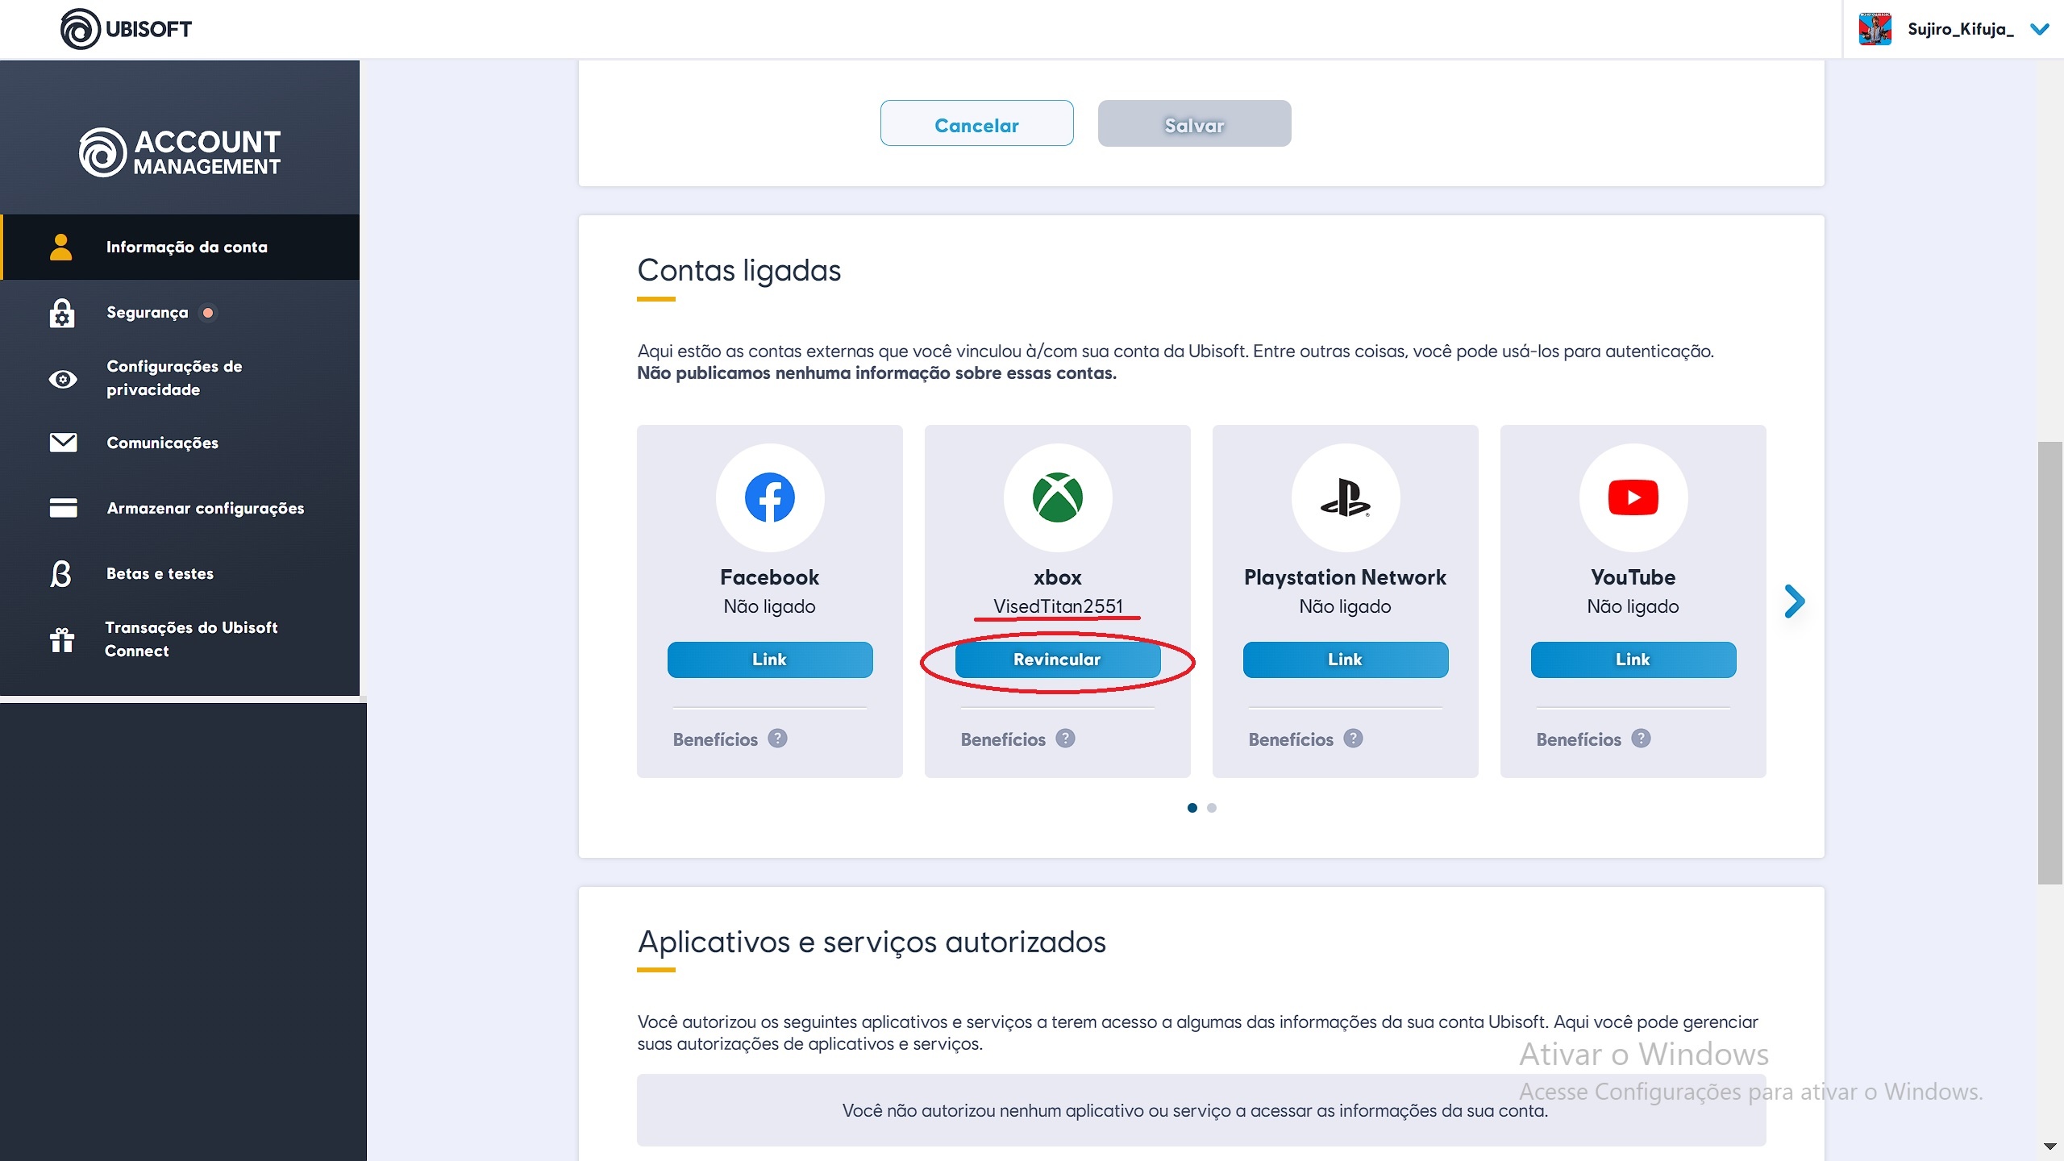Link the Playstation Network account
This screenshot has height=1161, width=2064.
(x=1346, y=660)
